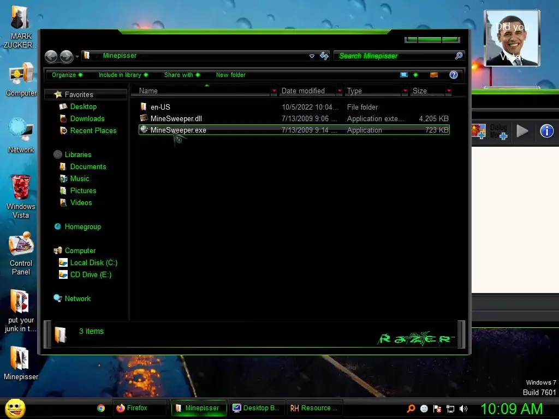559x419 pixels.
Task: Change the view with the view icon
Action: 404,75
